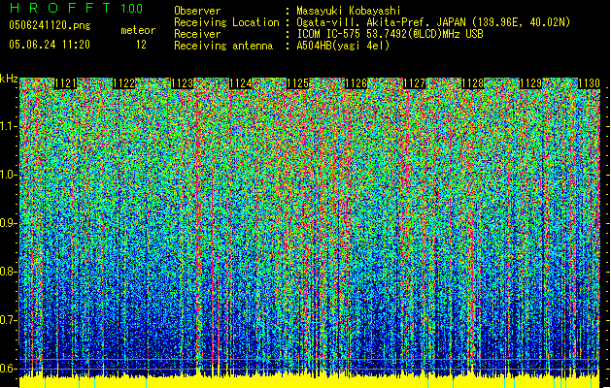The width and height of the screenshot is (611, 388).
Task: Jump to the 1125 time marker
Action: coord(298,84)
